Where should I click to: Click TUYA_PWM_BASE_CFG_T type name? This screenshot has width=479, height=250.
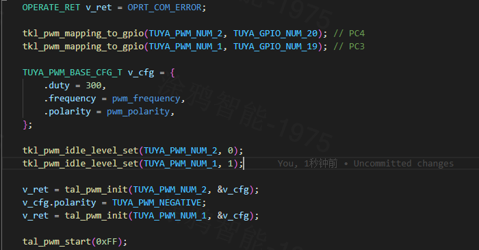click(73, 73)
